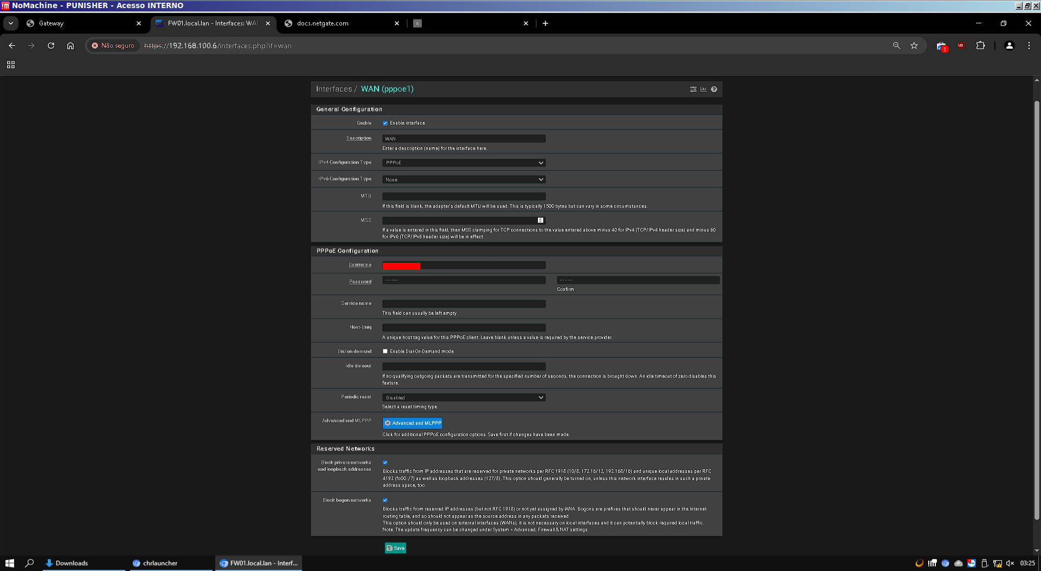Click the PPPoE Username field
This screenshot has height=571, width=1041.
pyautogui.click(x=464, y=265)
